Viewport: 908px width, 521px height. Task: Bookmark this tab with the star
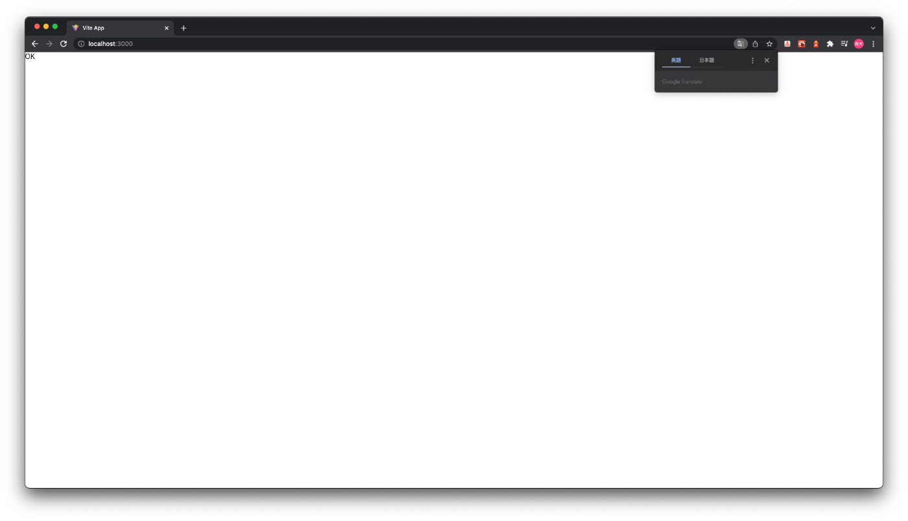[x=769, y=44]
